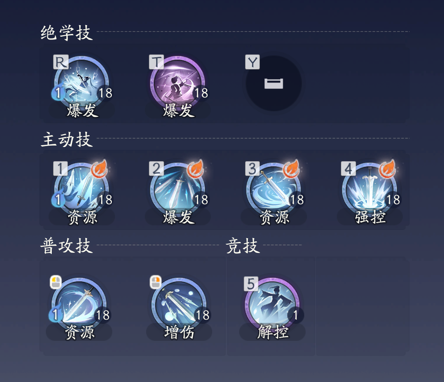Click the flame badge on skill 1
Image resolution: width=444 pixels, height=382 pixels.
tap(99, 169)
